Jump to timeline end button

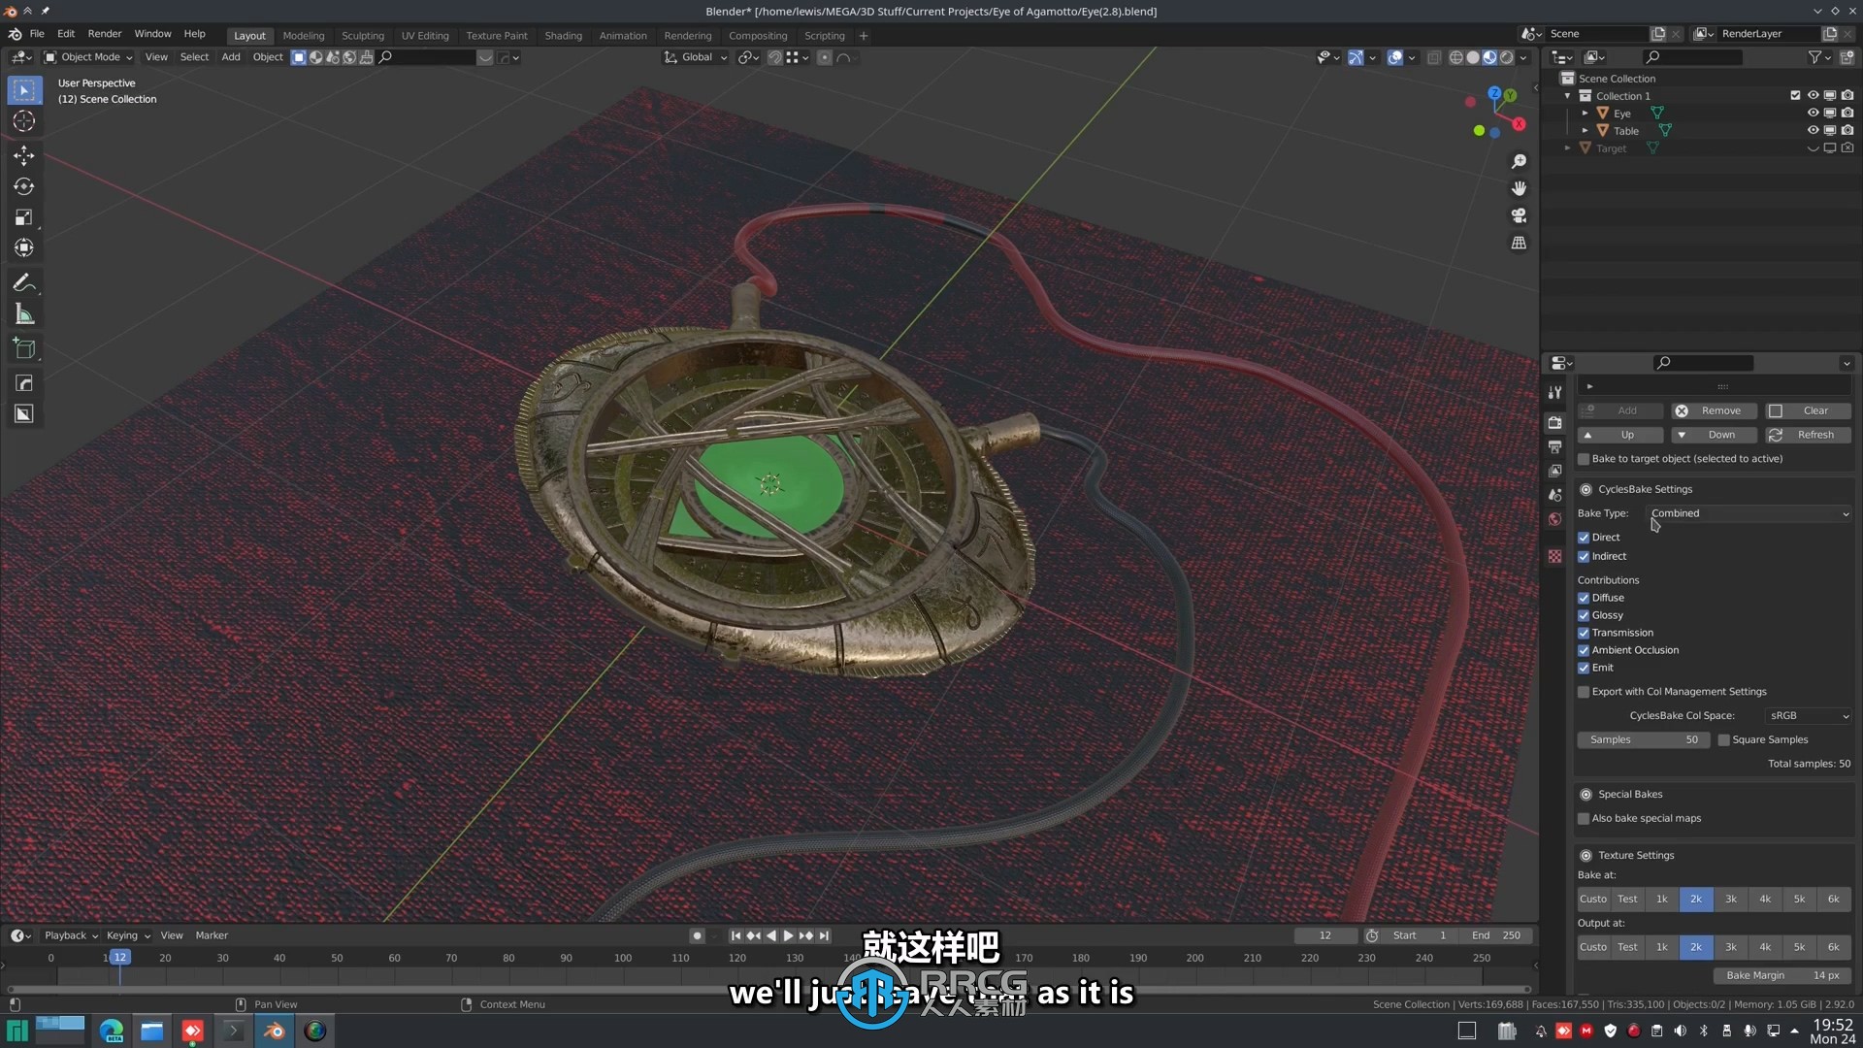824,935
